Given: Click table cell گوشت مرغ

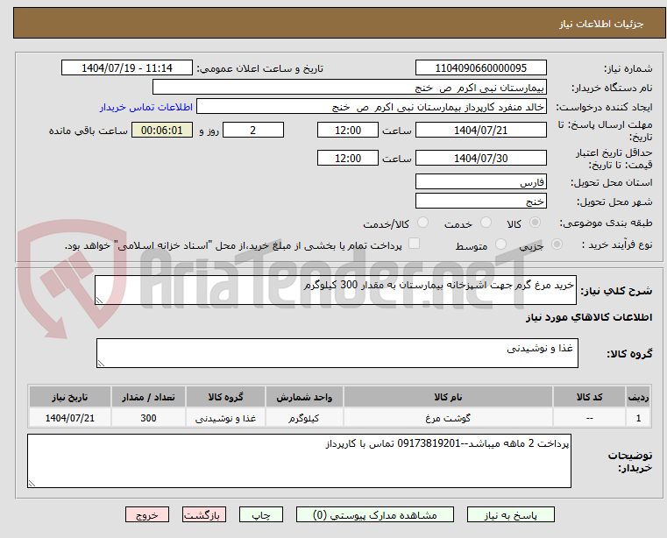Looking at the screenshot, I should click(x=448, y=418).
